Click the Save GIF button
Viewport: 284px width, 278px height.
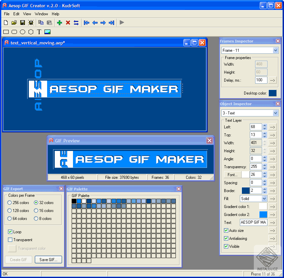(x=48, y=259)
